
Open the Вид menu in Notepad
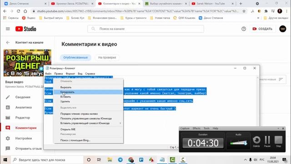80,74
